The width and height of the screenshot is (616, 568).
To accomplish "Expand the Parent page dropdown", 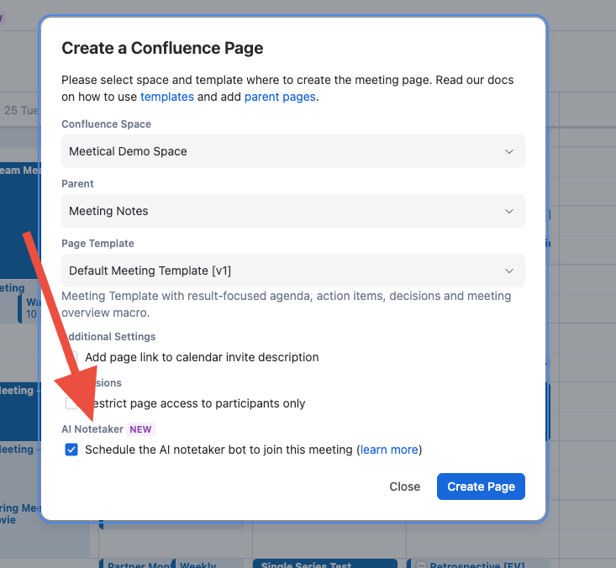I will click(x=292, y=211).
